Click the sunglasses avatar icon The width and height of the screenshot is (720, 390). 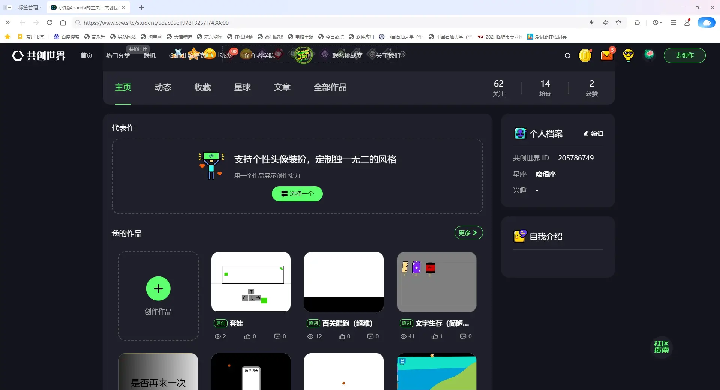[628, 55]
